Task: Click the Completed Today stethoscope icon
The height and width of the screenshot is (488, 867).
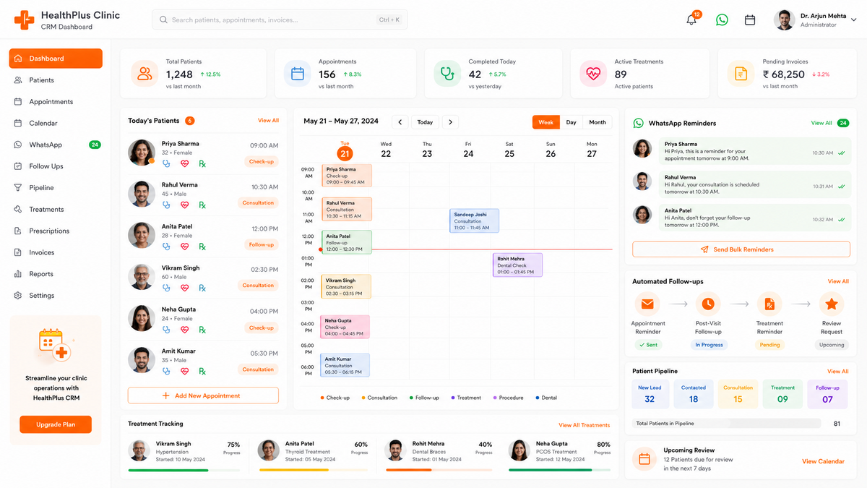Action: [x=447, y=73]
